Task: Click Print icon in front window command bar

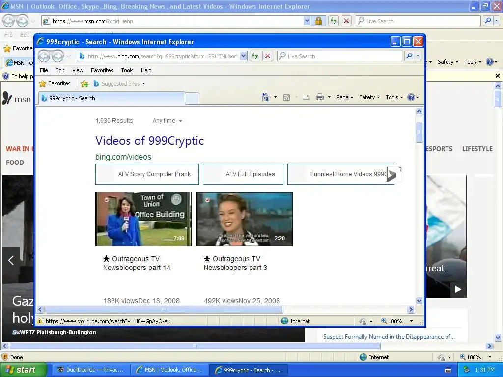Action: tap(320, 97)
